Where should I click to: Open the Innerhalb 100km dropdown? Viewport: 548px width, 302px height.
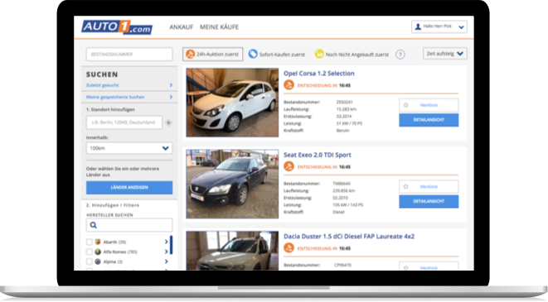click(129, 148)
